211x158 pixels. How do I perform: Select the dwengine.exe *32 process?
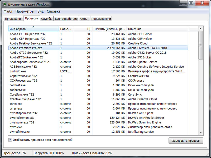point(98,122)
